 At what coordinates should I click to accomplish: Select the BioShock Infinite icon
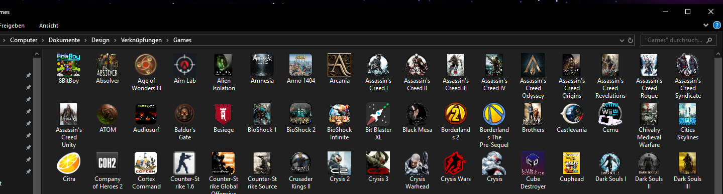tap(340, 114)
